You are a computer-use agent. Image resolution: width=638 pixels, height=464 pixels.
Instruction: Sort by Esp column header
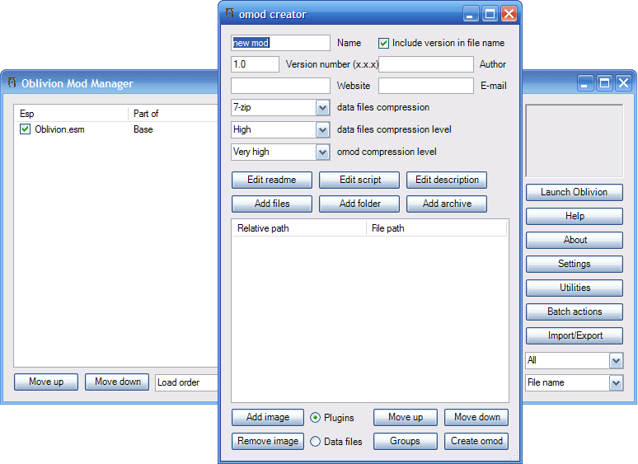pyautogui.click(x=71, y=114)
